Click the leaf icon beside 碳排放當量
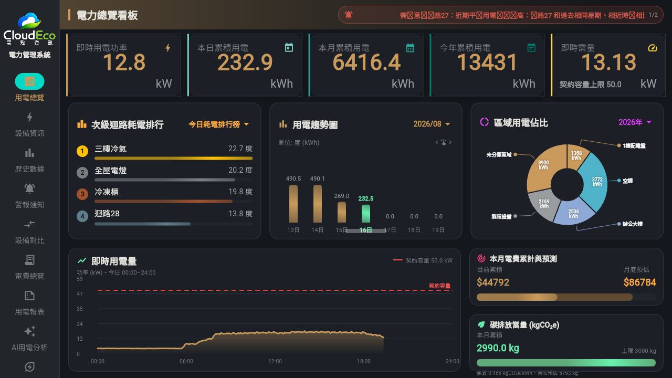This screenshot has width=672, height=378. [x=481, y=324]
